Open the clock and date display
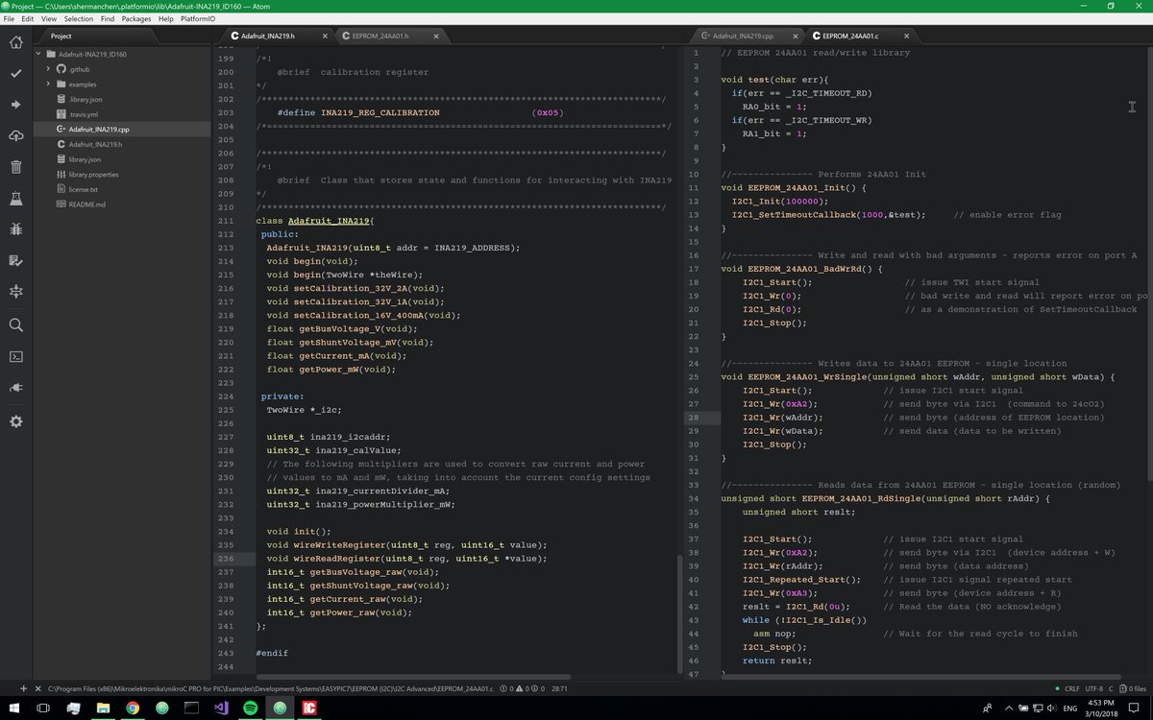The height and width of the screenshot is (720, 1153). coord(1101,708)
